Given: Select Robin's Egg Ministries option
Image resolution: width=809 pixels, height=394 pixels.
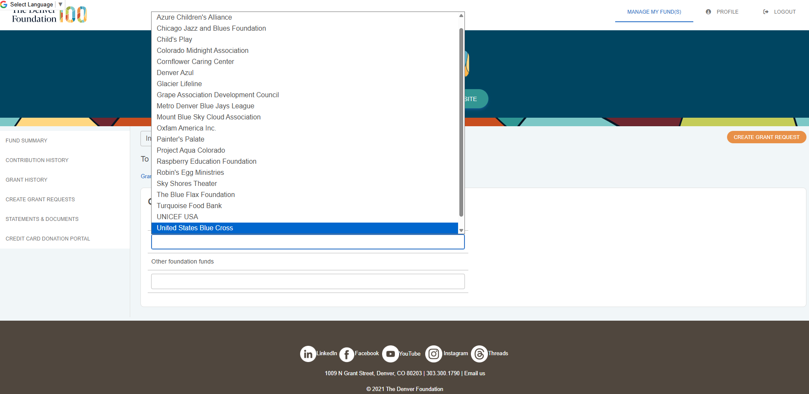Looking at the screenshot, I should pos(305,173).
